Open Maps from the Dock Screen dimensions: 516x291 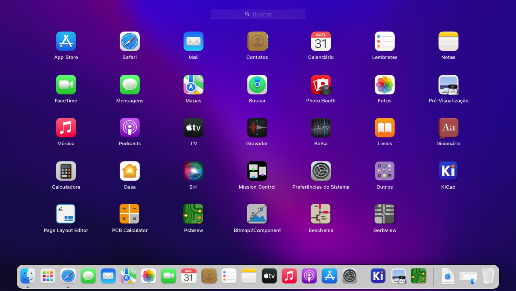point(128,276)
